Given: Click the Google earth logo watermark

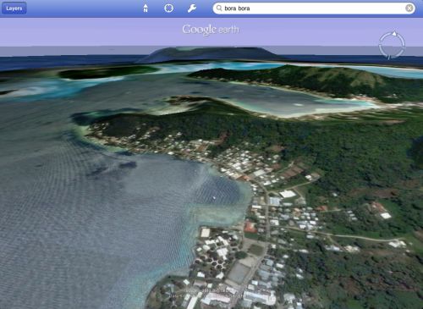Looking at the screenshot, I should click(211, 30).
